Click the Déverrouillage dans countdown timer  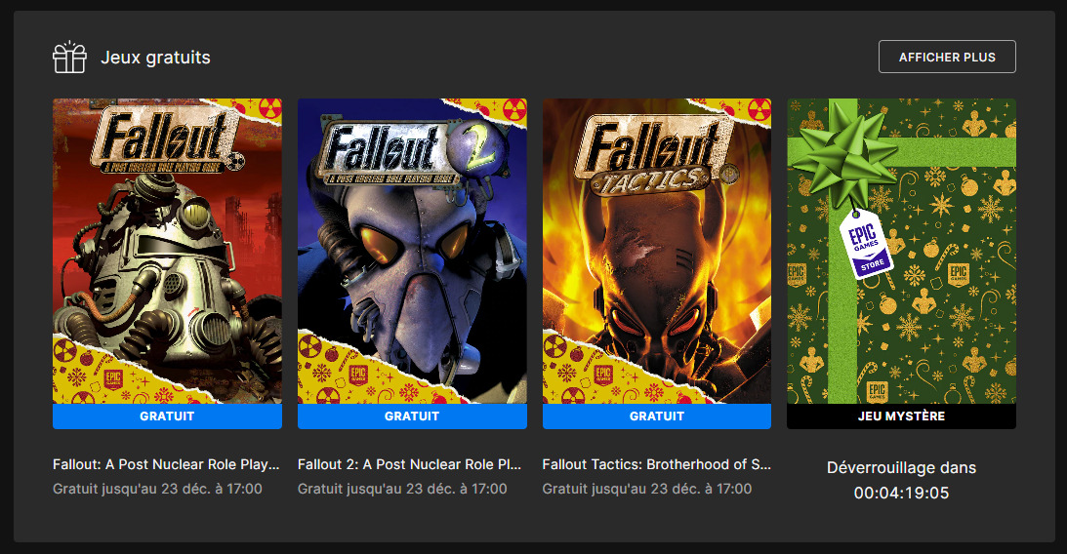(901, 493)
